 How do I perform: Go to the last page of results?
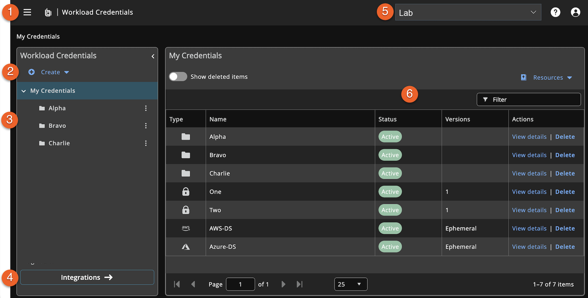click(299, 284)
